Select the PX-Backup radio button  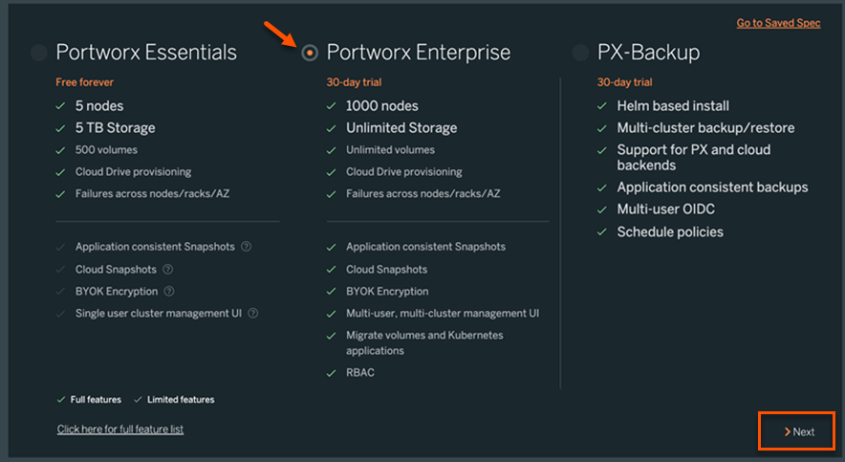click(580, 53)
